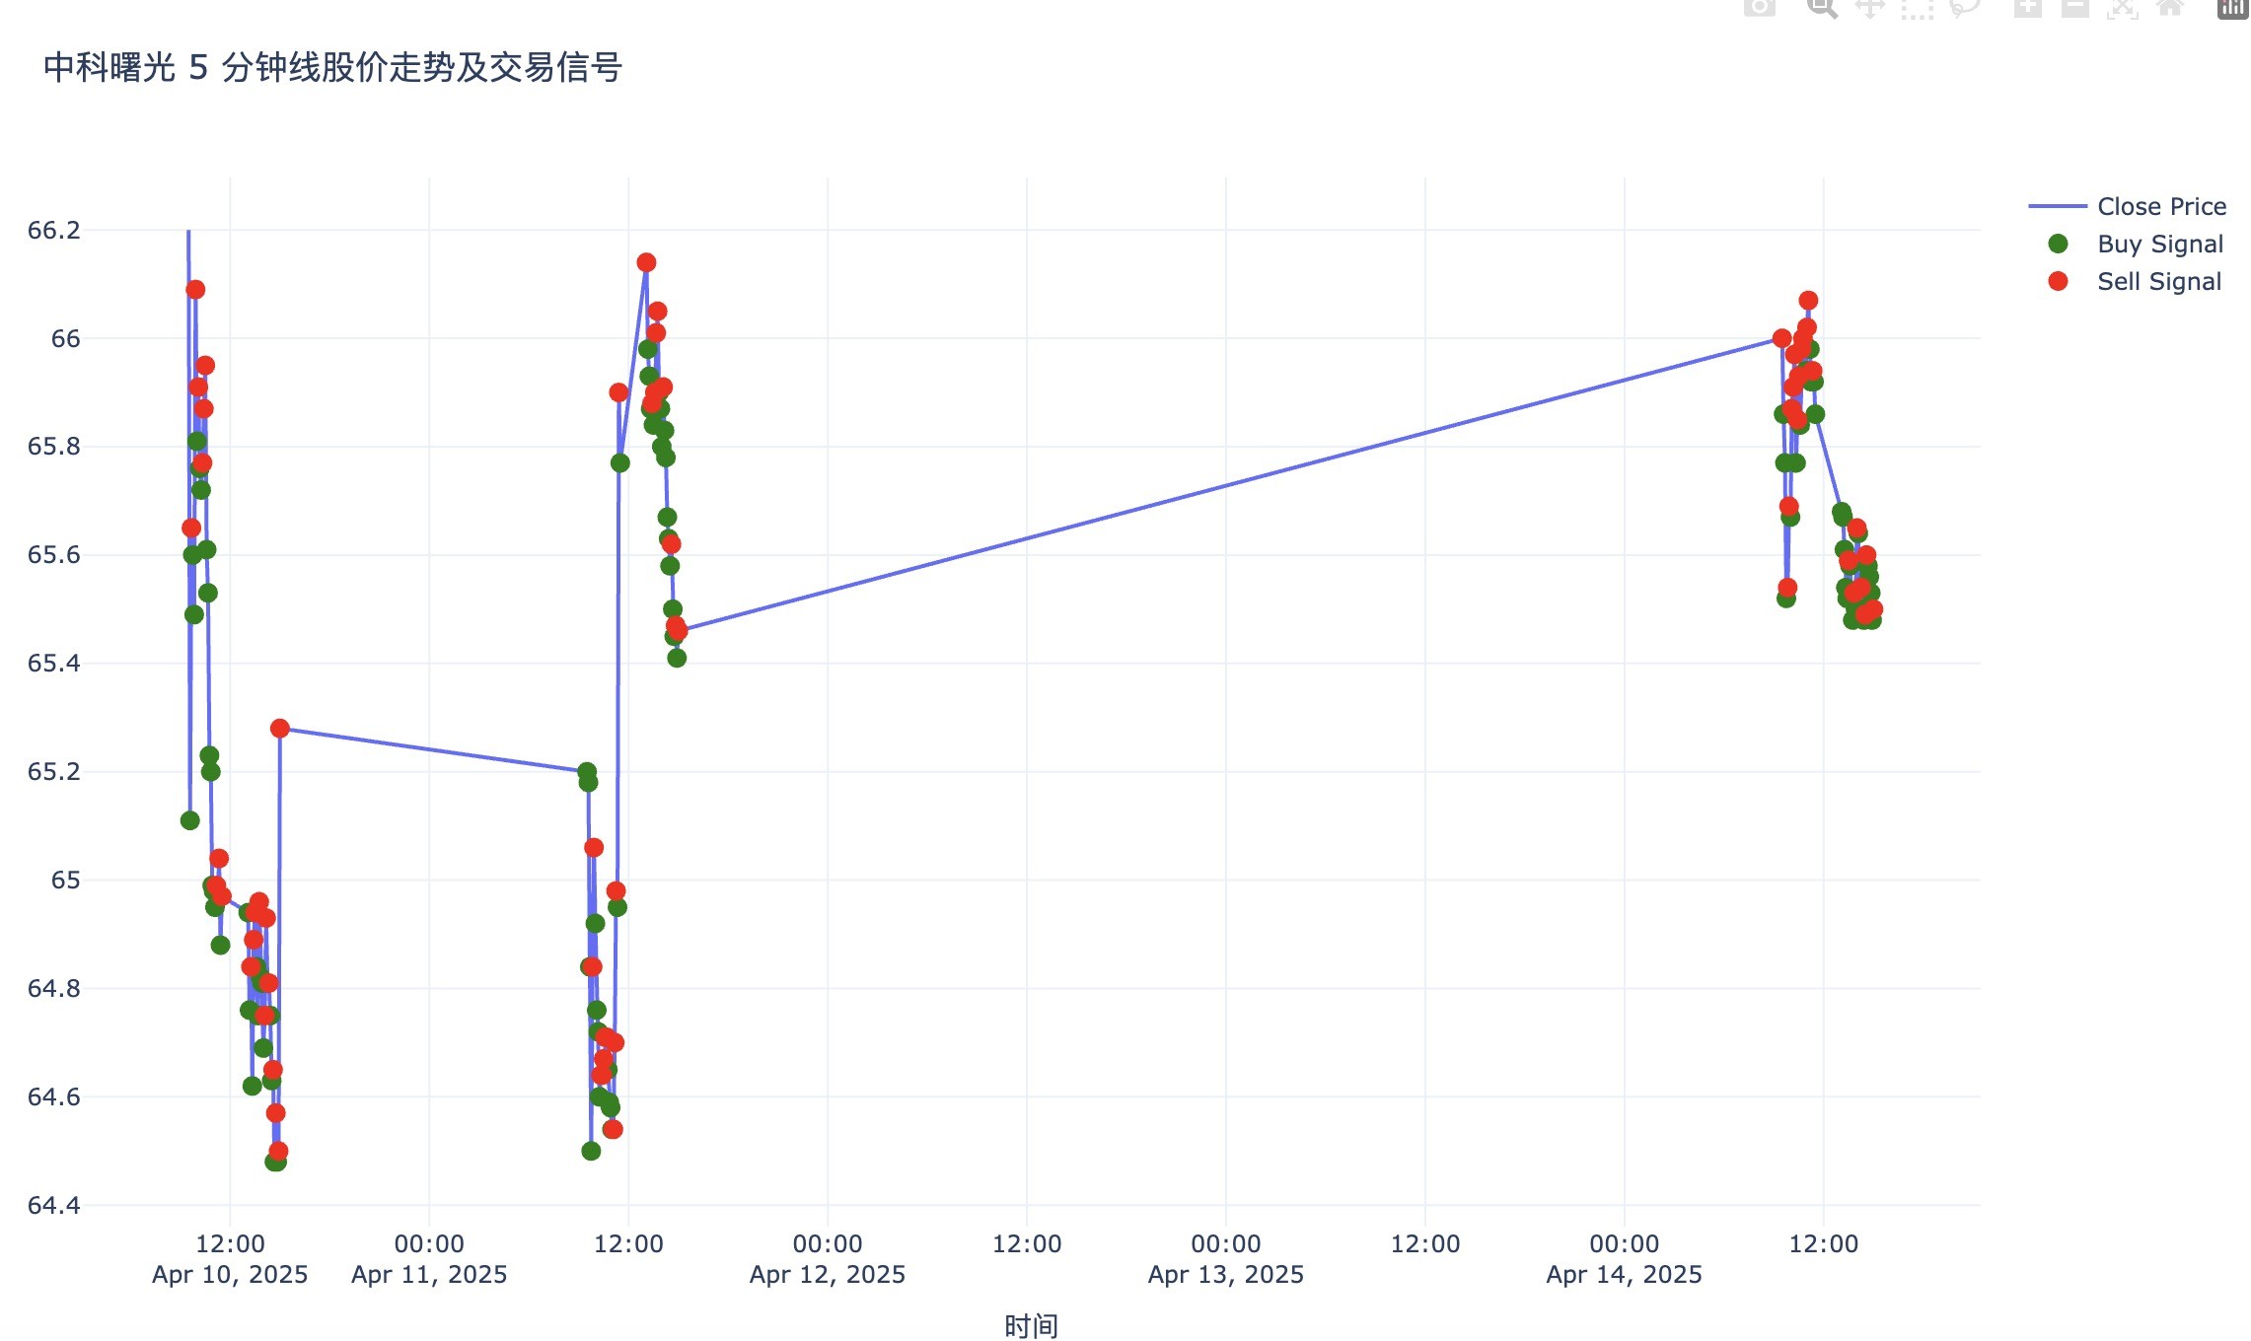The image size is (2251, 1341).
Task: Select the Box Select tool
Action: 1917,8
